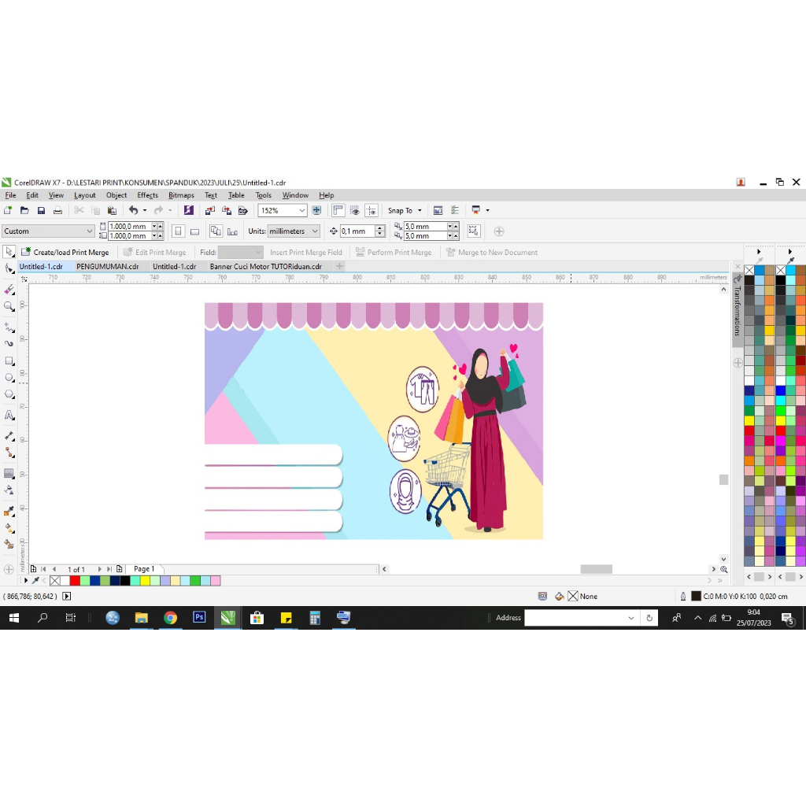Choose the Freehand drawing tool
806x806 pixels.
click(x=9, y=325)
